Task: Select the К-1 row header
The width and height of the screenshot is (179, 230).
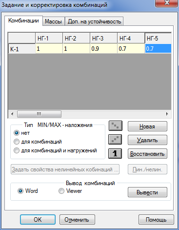Action: tap(22, 49)
